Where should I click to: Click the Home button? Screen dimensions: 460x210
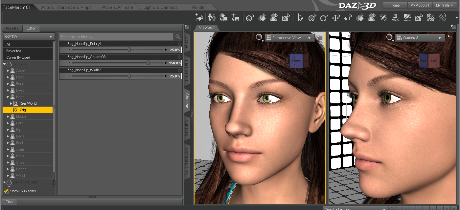[x=395, y=5]
